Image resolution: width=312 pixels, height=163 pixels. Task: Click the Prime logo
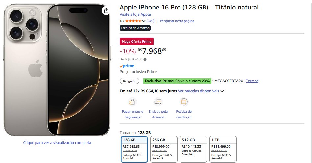127,66
